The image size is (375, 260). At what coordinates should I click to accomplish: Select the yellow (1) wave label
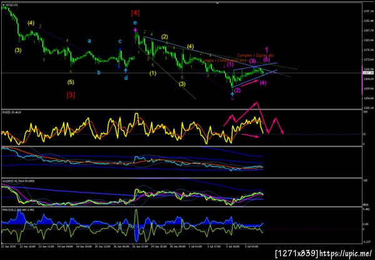[153, 73]
